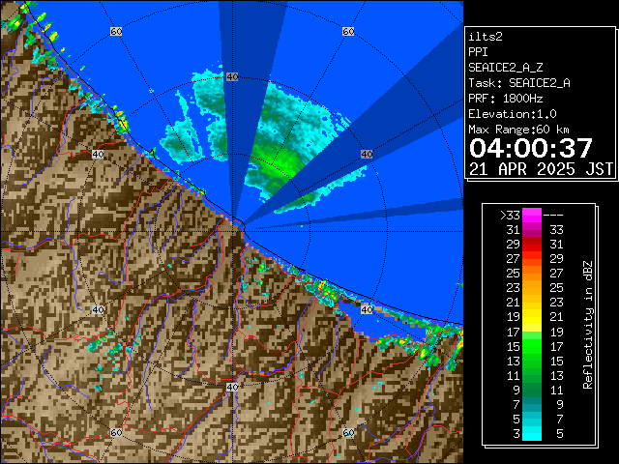Click the teal 7–9 dBZ legend band

pos(532,404)
